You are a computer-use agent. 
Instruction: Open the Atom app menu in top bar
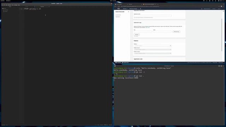tap(8, 1)
